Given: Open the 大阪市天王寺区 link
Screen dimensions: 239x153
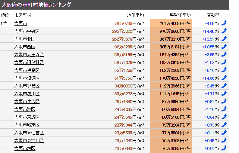Looking at the screenshot, I should pos(29,55).
